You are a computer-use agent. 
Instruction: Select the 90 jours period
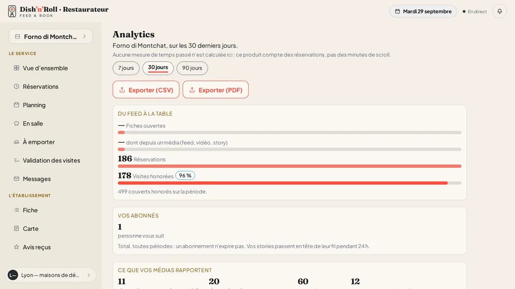(x=192, y=68)
